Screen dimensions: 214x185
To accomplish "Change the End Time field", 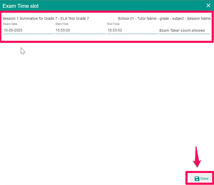I will (133, 30).
